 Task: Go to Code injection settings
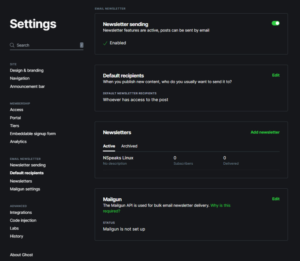click(x=23, y=220)
